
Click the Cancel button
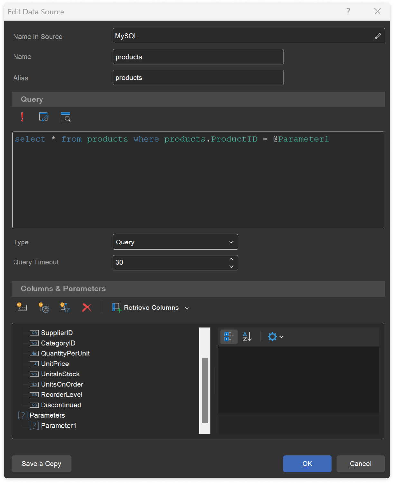coord(361,464)
